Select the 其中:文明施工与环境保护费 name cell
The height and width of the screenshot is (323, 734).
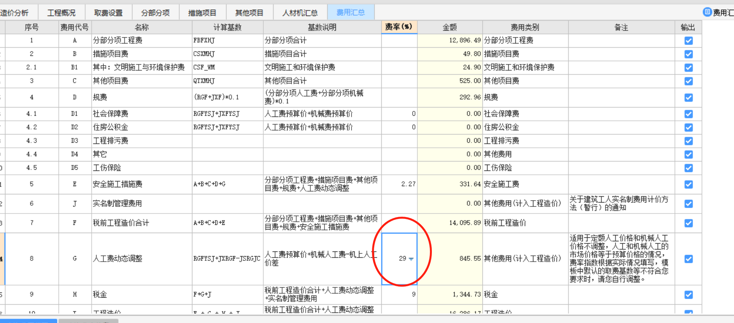(x=142, y=68)
